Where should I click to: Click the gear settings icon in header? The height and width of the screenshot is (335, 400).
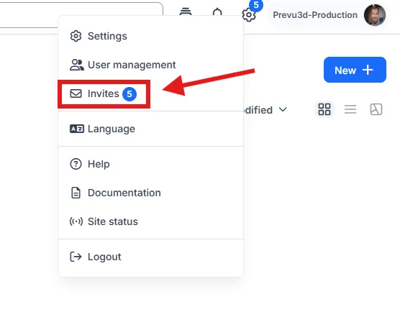click(249, 15)
